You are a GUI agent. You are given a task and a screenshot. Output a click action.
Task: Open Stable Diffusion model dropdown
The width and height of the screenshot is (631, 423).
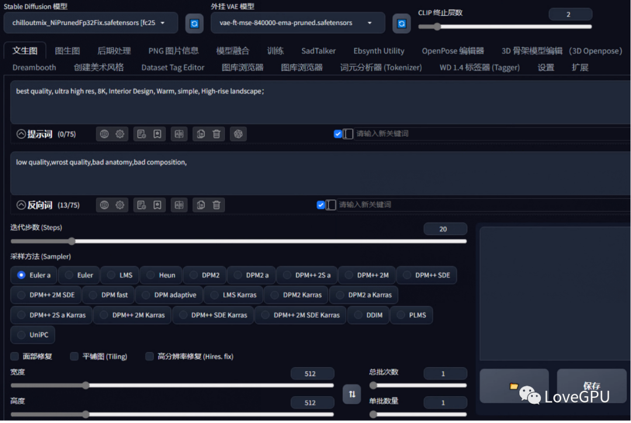coord(91,23)
